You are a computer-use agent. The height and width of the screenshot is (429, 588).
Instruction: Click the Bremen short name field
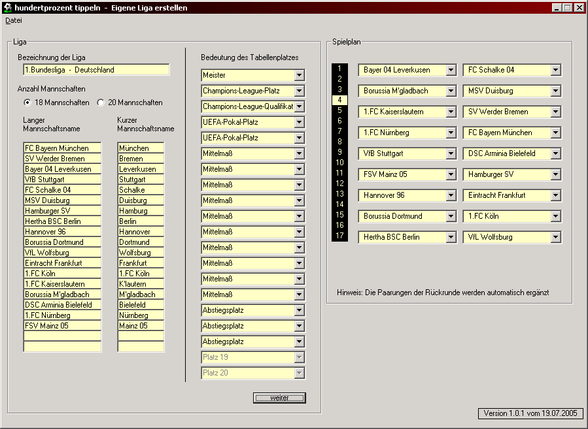tap(141, 159)
